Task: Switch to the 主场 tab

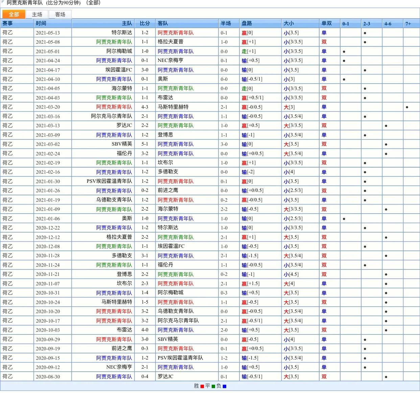Action: pos(37,14)
